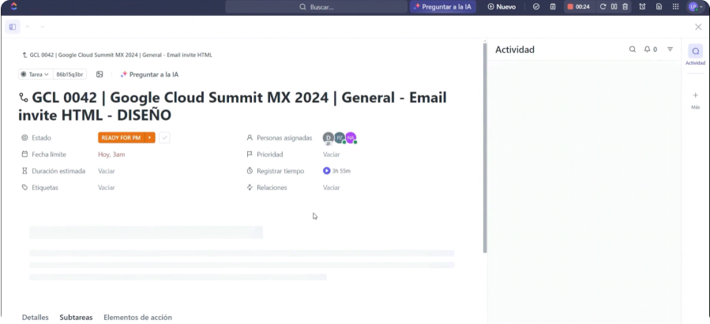Image resolution: width=710 pixels, height=324 pixels.
Task: Close the task view with the X
Action: (x=698, y=27)
